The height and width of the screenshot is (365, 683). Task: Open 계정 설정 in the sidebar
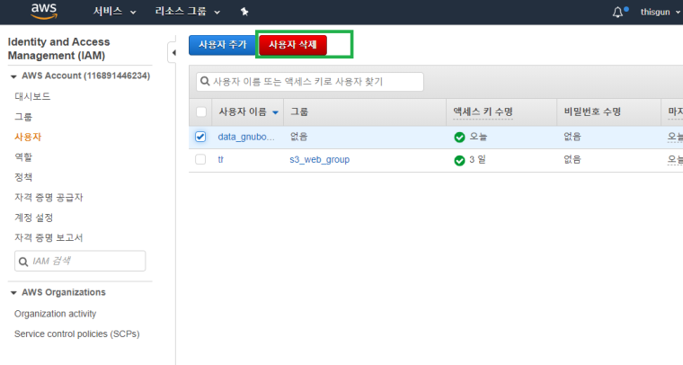34,218
